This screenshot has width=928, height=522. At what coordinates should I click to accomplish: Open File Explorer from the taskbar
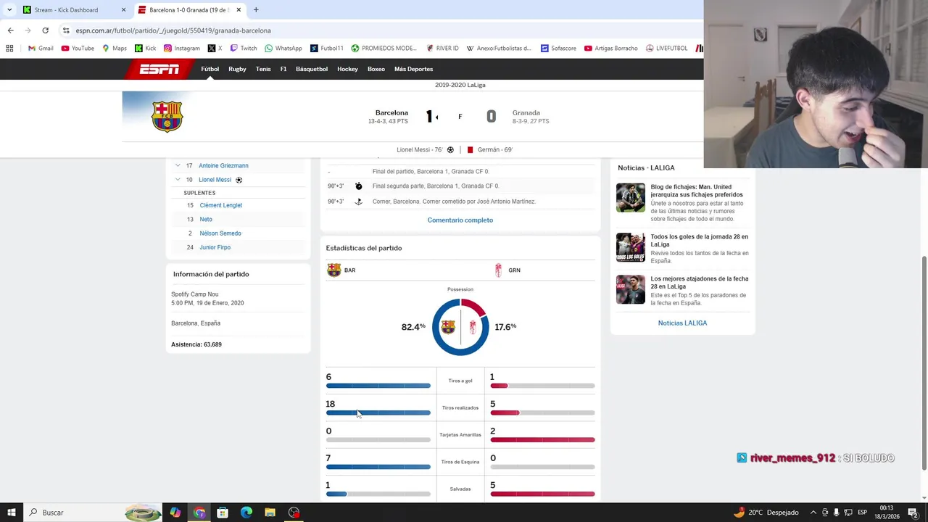pyautogui.click(x=270, y=513)
